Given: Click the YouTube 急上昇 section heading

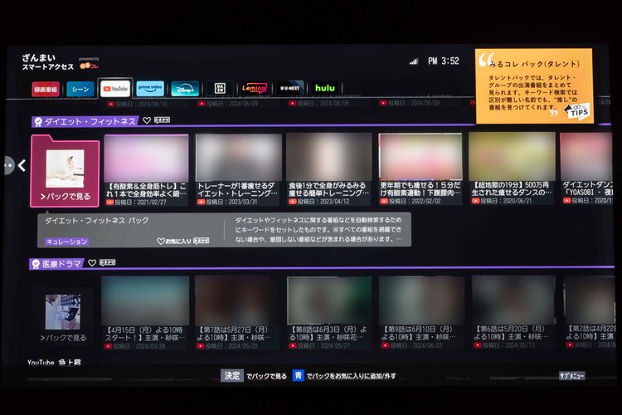Looking at the screenshot, I should [x=54, y=362].
